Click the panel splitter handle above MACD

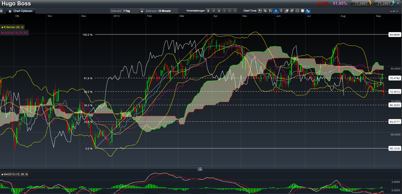point(200,169)
